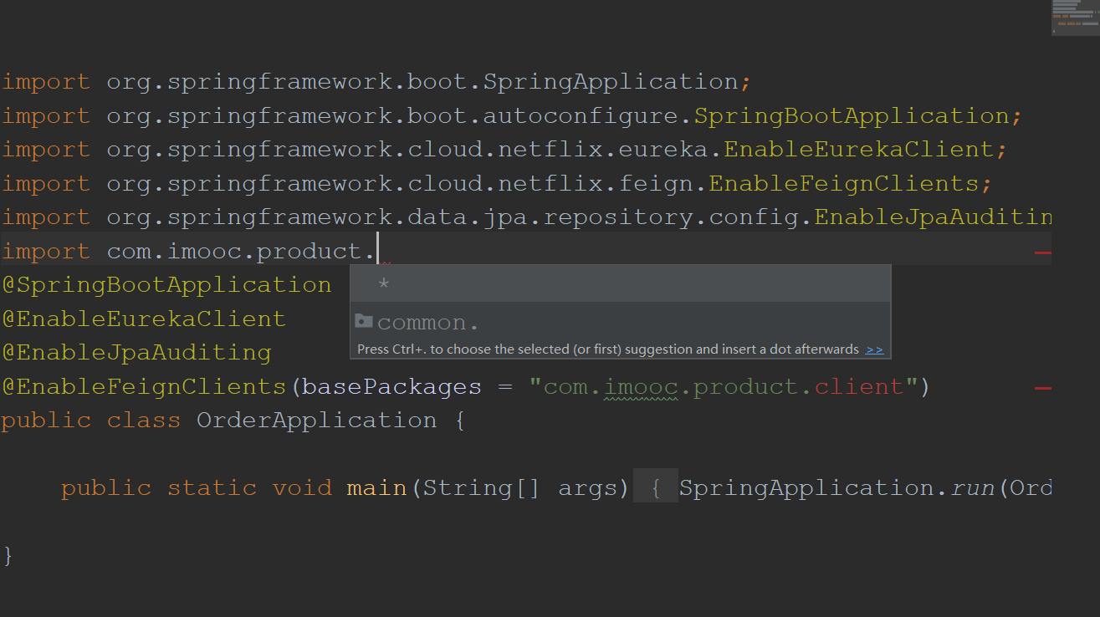The image size is (1100, 617).
Task: Click the italic 'run' method call
Action: click(973, 487)
